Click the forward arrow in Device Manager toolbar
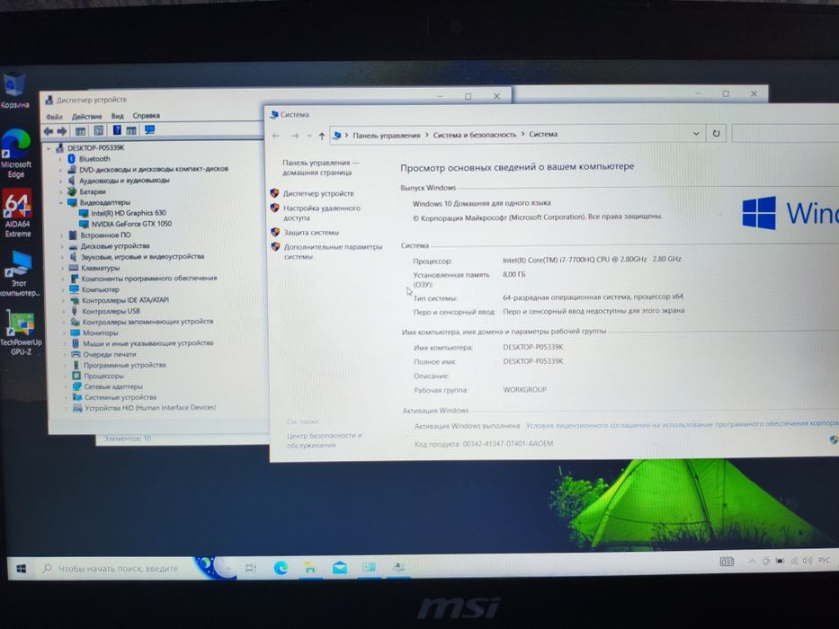This screenshot has width=839, height=629. 62,131
